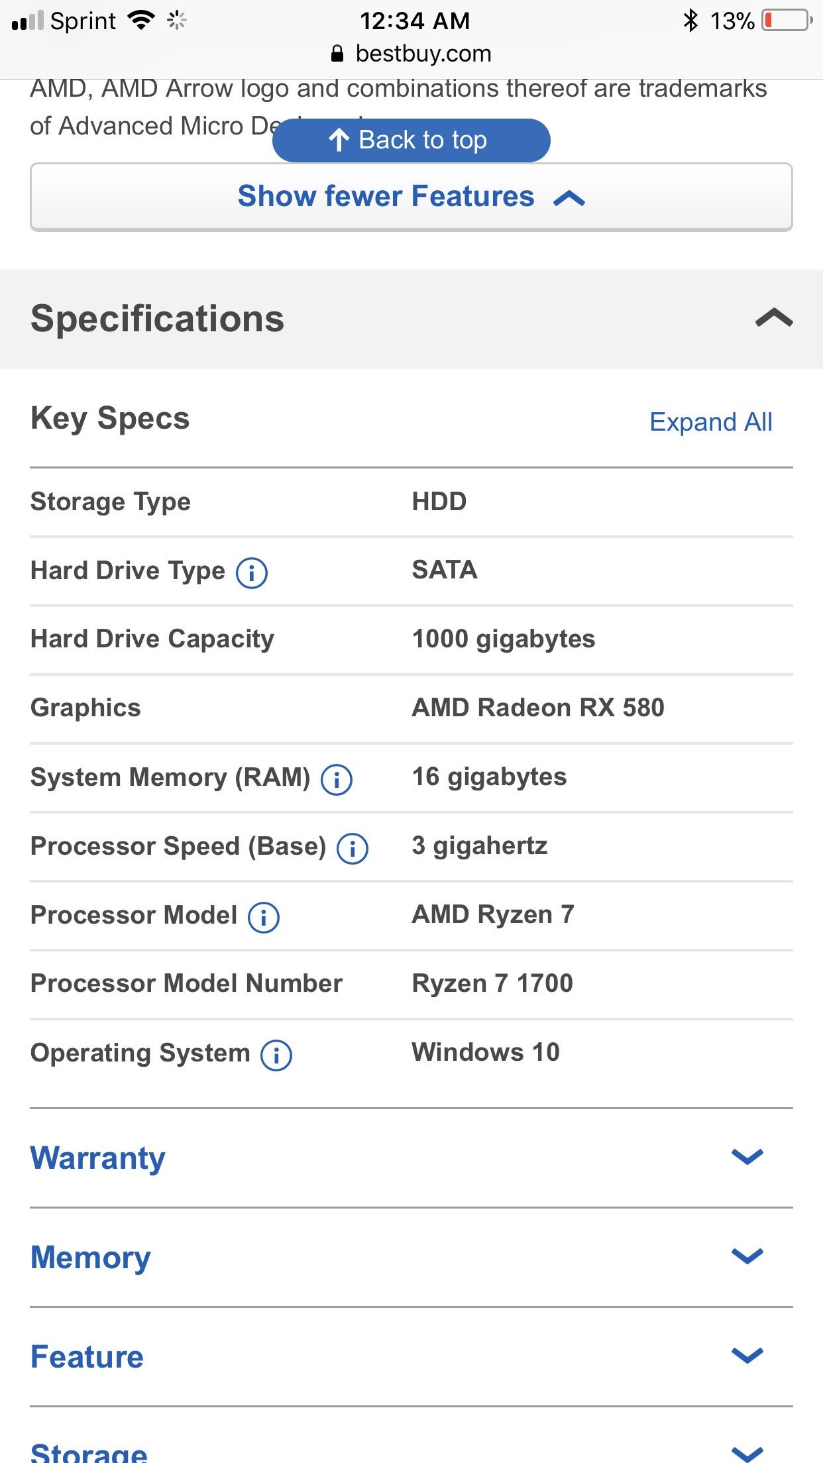Click Show fewer Features button
823x1463 pixels.
pos(411,197)
